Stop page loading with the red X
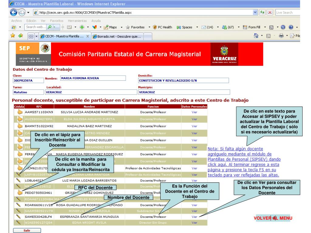 click(270, 12)
